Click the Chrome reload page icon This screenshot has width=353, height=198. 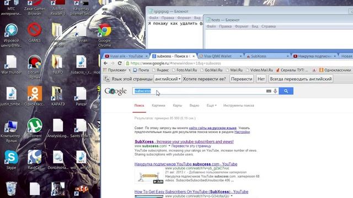[x=120, y=63]
